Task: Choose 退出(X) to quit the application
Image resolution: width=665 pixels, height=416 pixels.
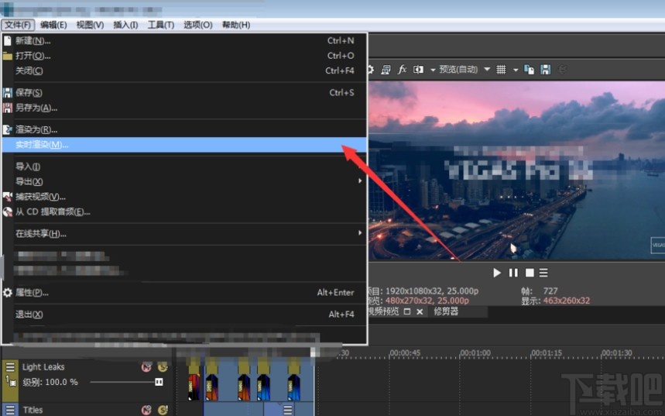Action: 184,315
